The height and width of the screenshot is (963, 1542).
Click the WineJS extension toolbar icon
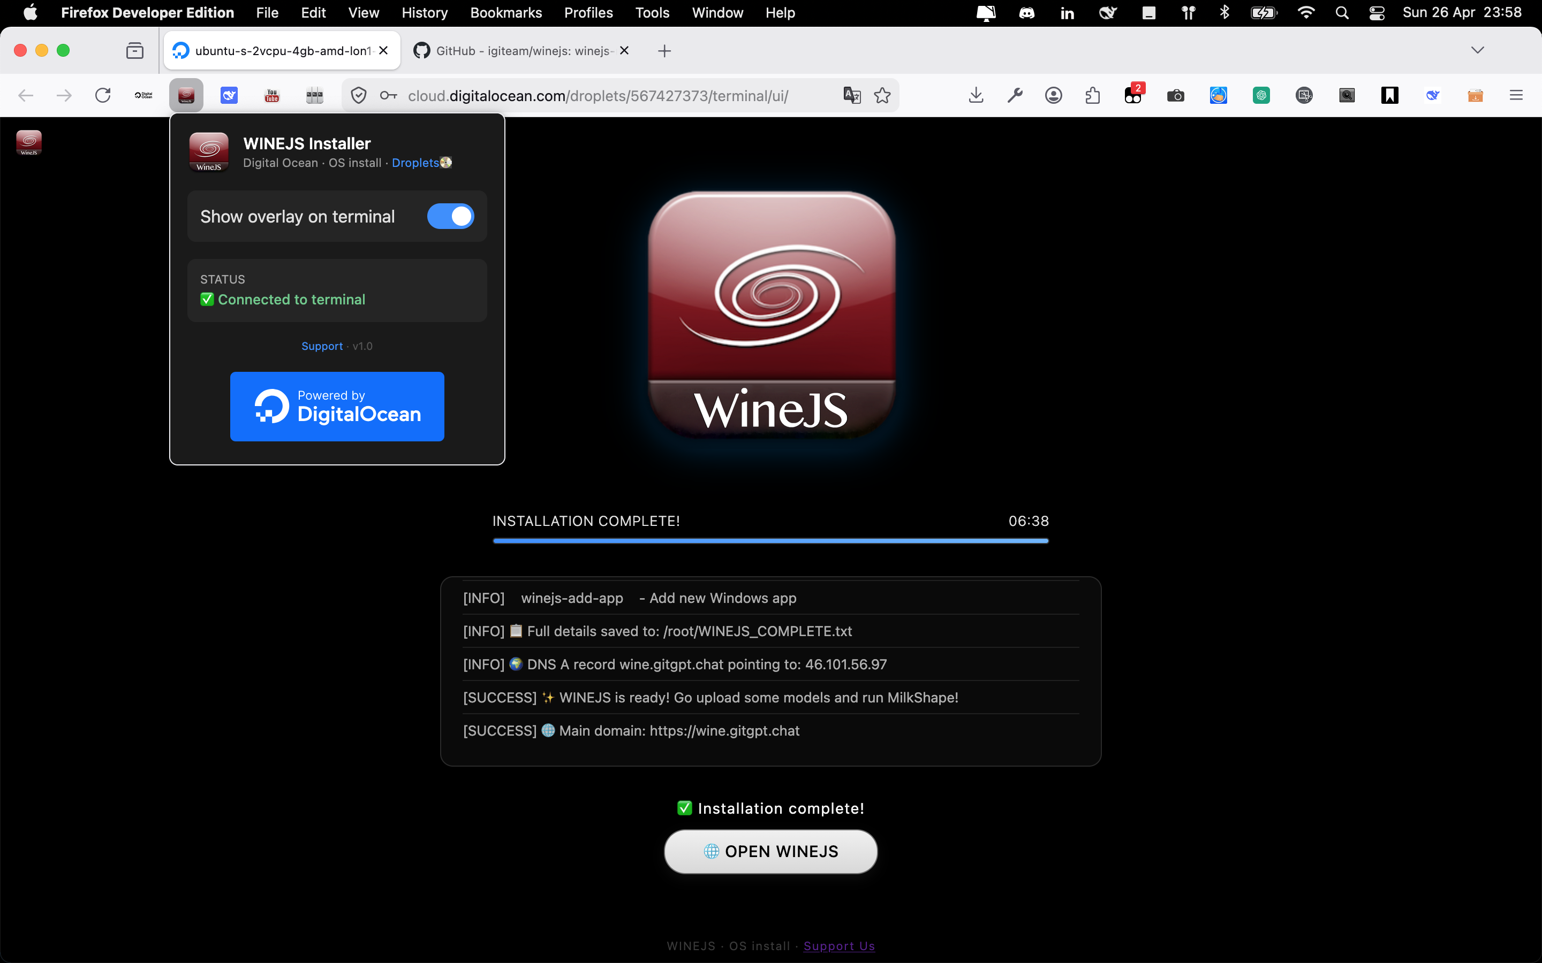(x=186, y=96)
